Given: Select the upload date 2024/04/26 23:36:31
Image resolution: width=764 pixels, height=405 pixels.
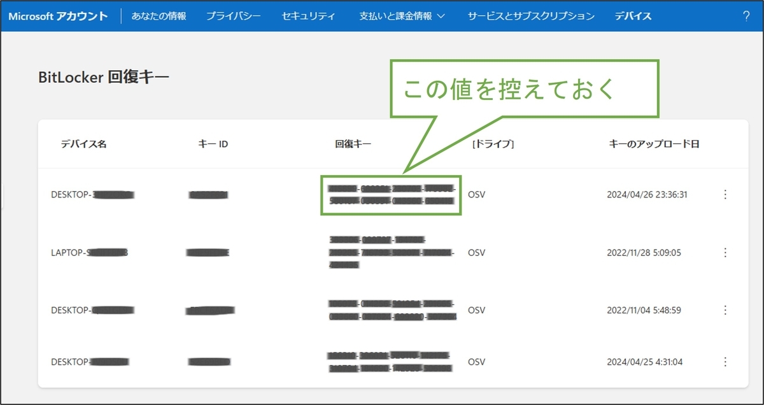Looking at the screenshot, I should click(647, 195).
